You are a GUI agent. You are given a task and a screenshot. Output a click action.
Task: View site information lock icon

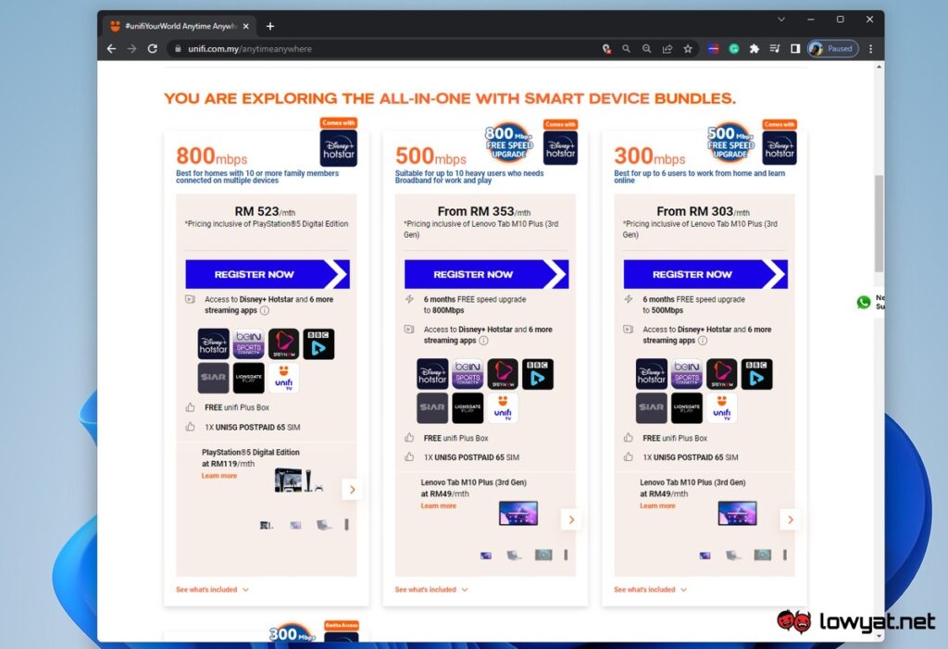click(178, 49)
